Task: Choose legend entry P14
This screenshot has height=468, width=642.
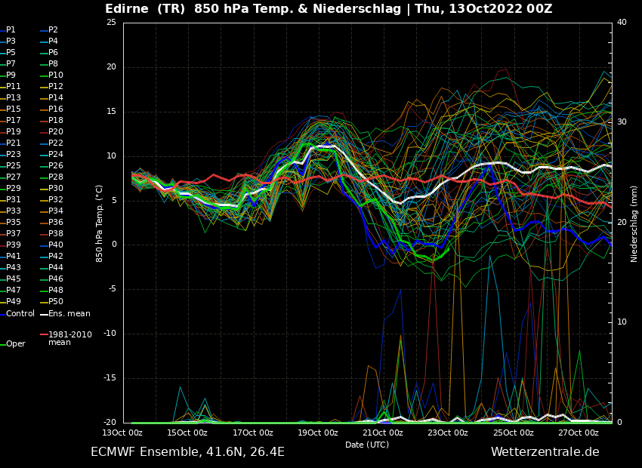Action: click(x=56, y=98)
